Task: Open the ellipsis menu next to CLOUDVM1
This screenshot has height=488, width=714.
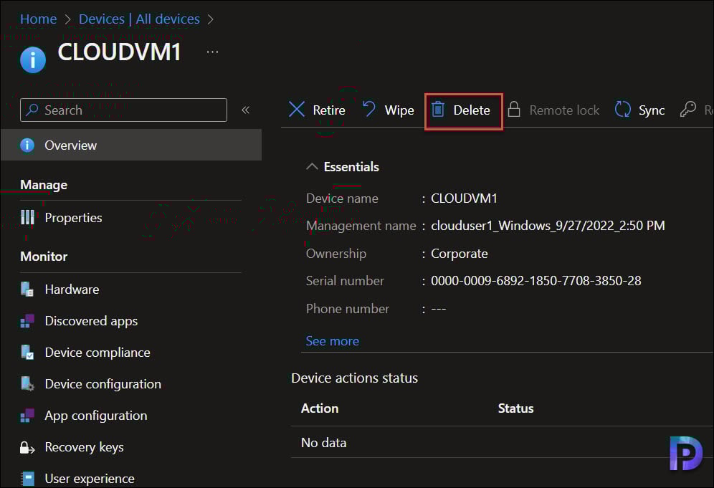Action: coord(212,52)
